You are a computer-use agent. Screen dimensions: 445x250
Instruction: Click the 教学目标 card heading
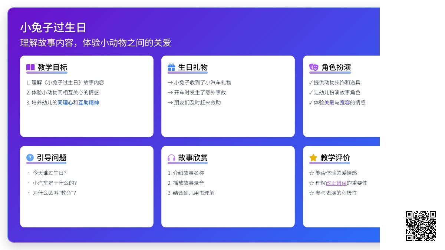(x=52, y=67)
